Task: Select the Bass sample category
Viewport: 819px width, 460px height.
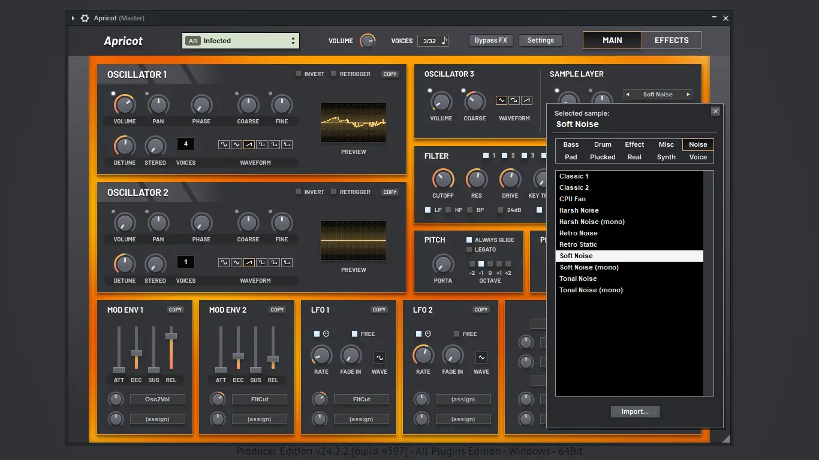Action: pos(571,144)
